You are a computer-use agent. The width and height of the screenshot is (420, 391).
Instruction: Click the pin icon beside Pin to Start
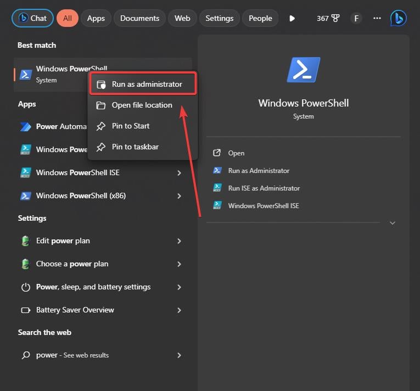tap(100, 126)
